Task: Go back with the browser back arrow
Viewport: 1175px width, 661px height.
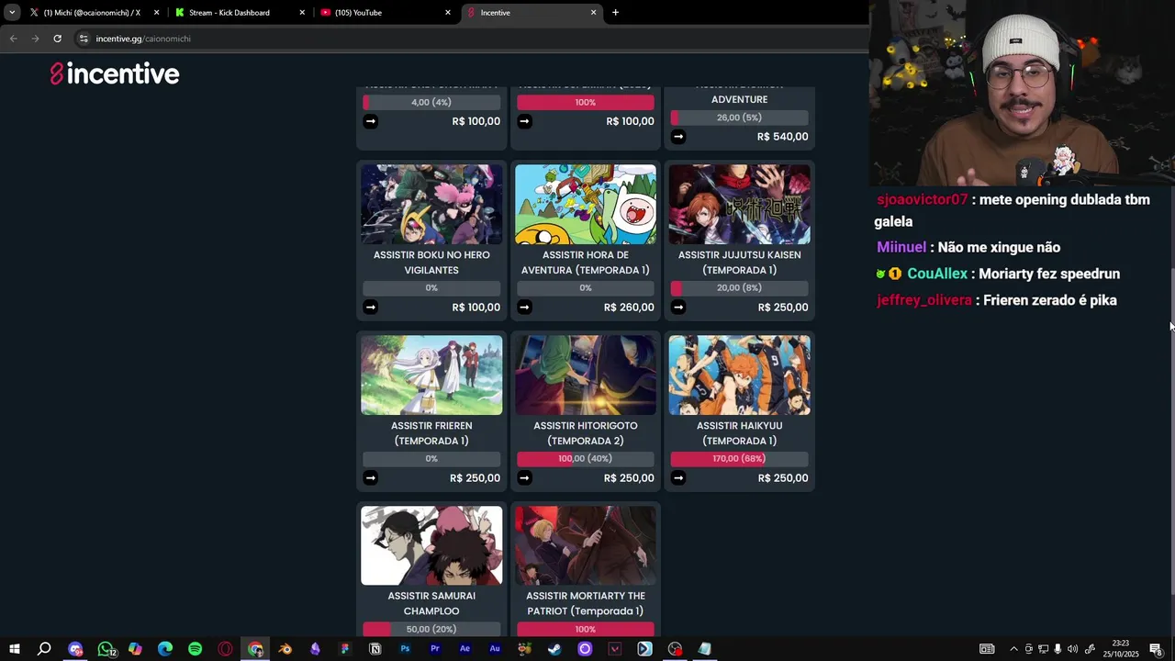Action: (13, 39)
